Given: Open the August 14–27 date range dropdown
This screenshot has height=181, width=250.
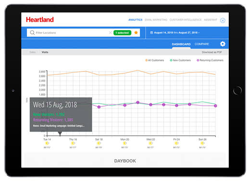Looking at the screenshot, I should [x=175, y=33].
